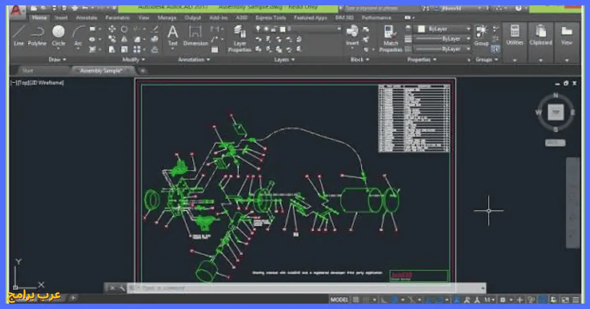Click the Clean Screen icon in status bar

click(x=564, y=299)
